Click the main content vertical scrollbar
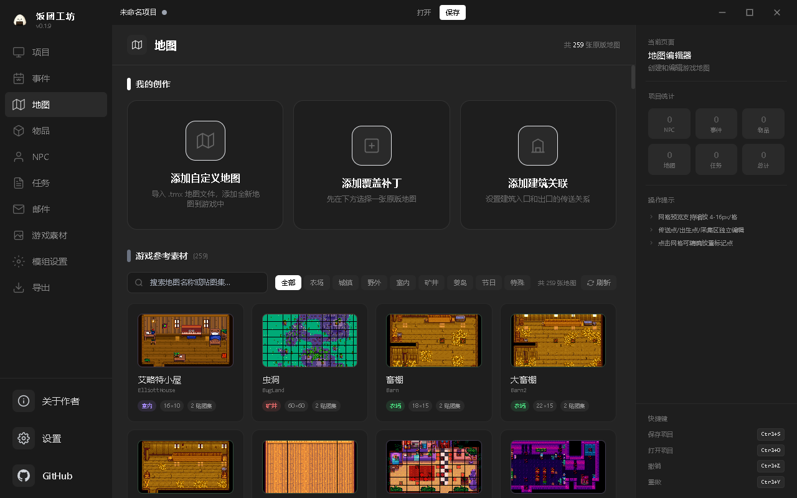The image size is (797, 498). 633,77
